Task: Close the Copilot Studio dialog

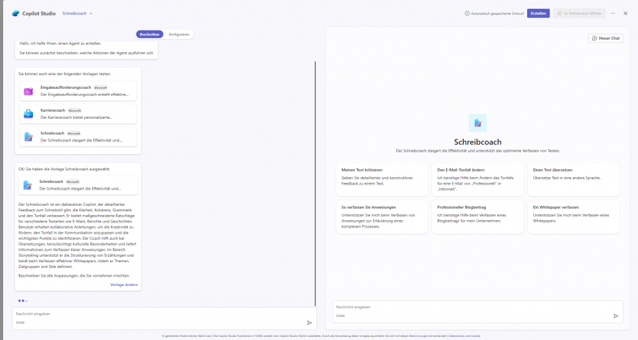Action: [626, 14]
